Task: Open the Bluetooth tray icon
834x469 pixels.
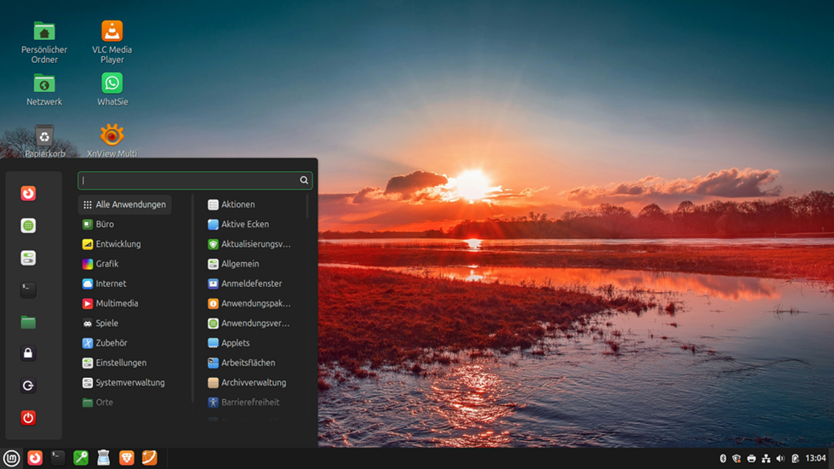Action: point(722,459)
